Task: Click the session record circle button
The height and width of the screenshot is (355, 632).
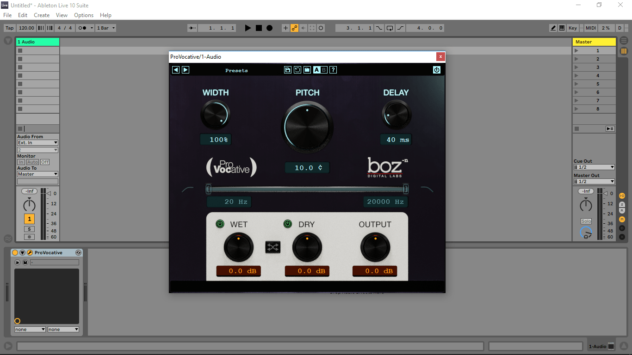Action: tap(321, 28)
